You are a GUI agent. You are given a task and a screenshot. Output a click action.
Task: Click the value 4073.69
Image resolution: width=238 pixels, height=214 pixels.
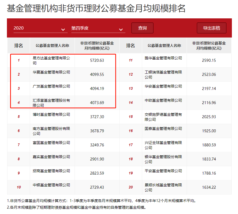click(97, 103)
